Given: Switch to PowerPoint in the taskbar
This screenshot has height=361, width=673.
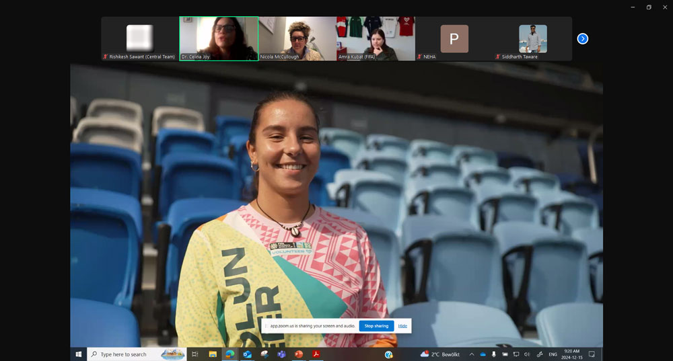Looking at the screenshot, I should click(299, 354).
